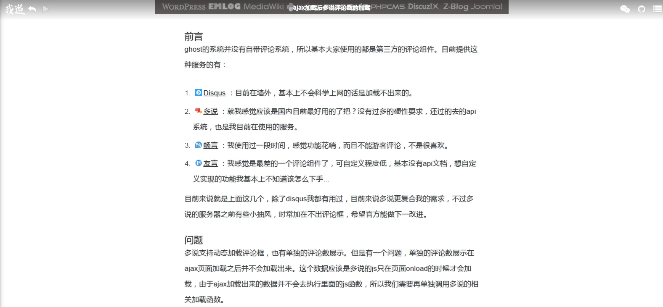Follow the 畅言 link

(210, 145)
